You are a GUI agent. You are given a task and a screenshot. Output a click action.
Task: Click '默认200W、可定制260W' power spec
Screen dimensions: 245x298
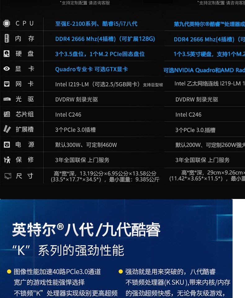click(x=206, y=145)
